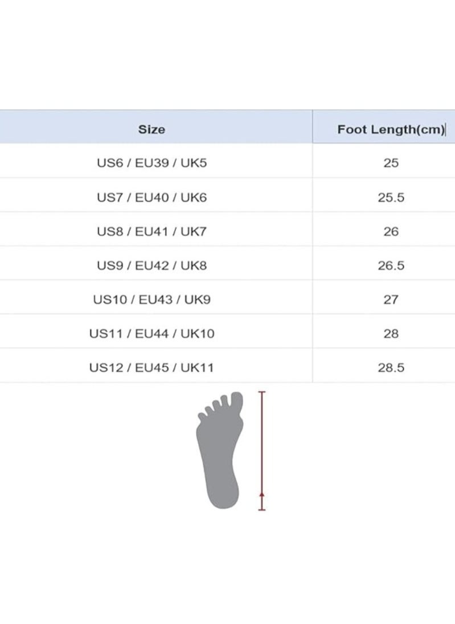Image resolution: width=455 pixels, height=624 pixels.
Task: Click the US11 / EU44 / UK10 size cell
Action: (x=151, y=333)
